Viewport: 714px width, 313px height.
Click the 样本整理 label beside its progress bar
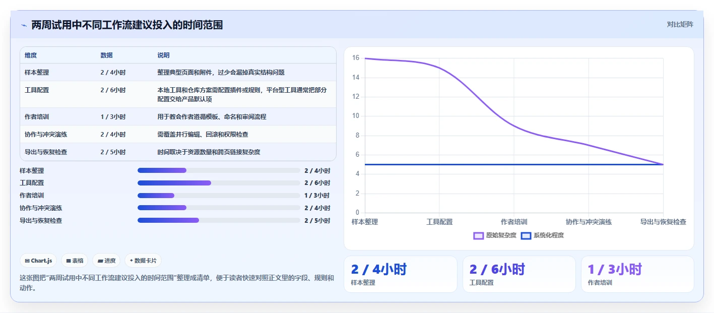32,170
